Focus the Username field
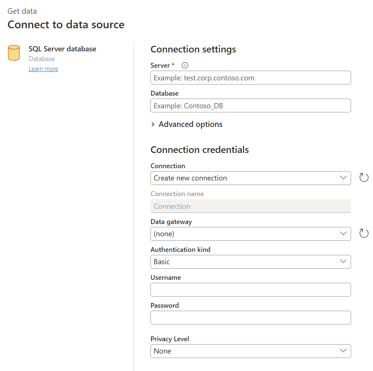This screenshot has width=373, height=371. [x=250, y=290]
